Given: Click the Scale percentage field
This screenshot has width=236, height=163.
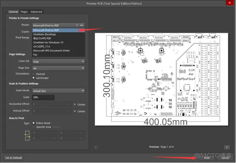Looking at the screenshot, I should point(43,97).
